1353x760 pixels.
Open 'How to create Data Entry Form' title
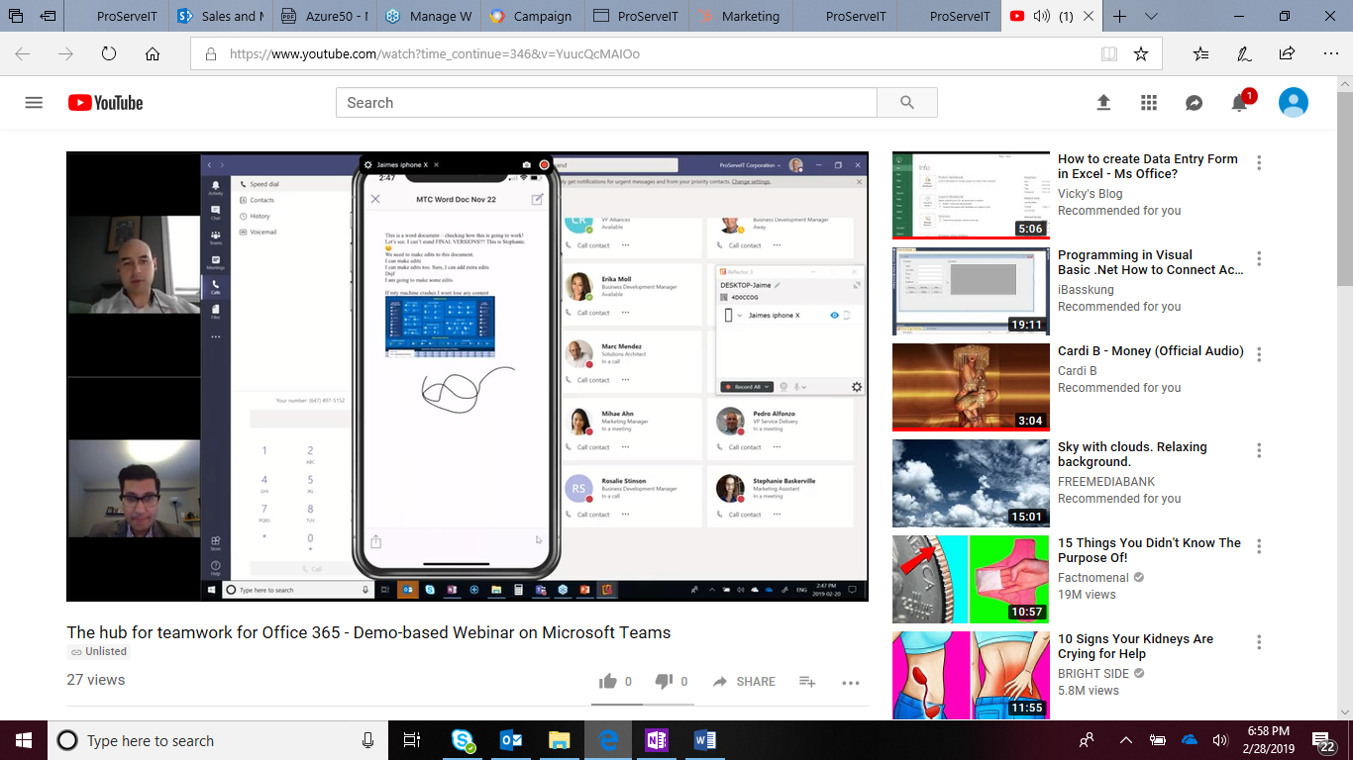click(1147, 166)
